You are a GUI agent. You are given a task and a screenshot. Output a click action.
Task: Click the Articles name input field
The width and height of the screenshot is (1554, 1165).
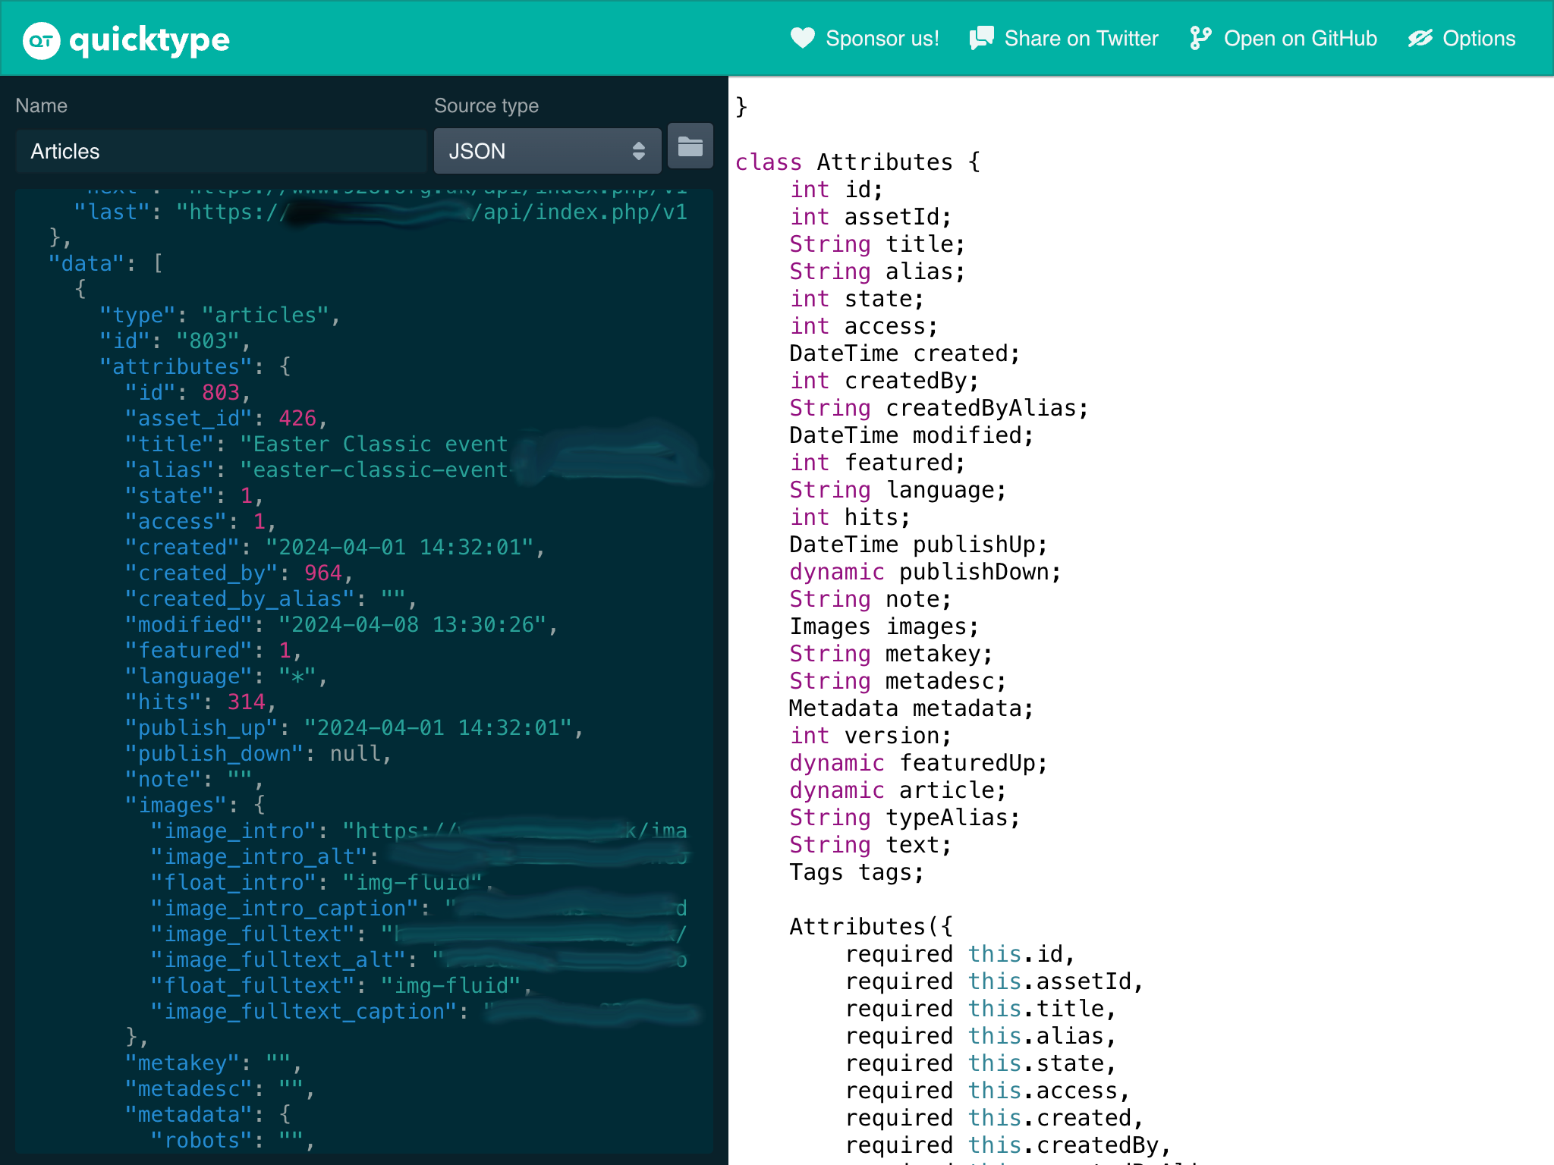click(x=220, y=151)
